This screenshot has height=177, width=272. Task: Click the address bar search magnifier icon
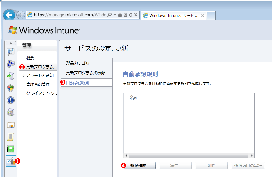click(109, 15)
